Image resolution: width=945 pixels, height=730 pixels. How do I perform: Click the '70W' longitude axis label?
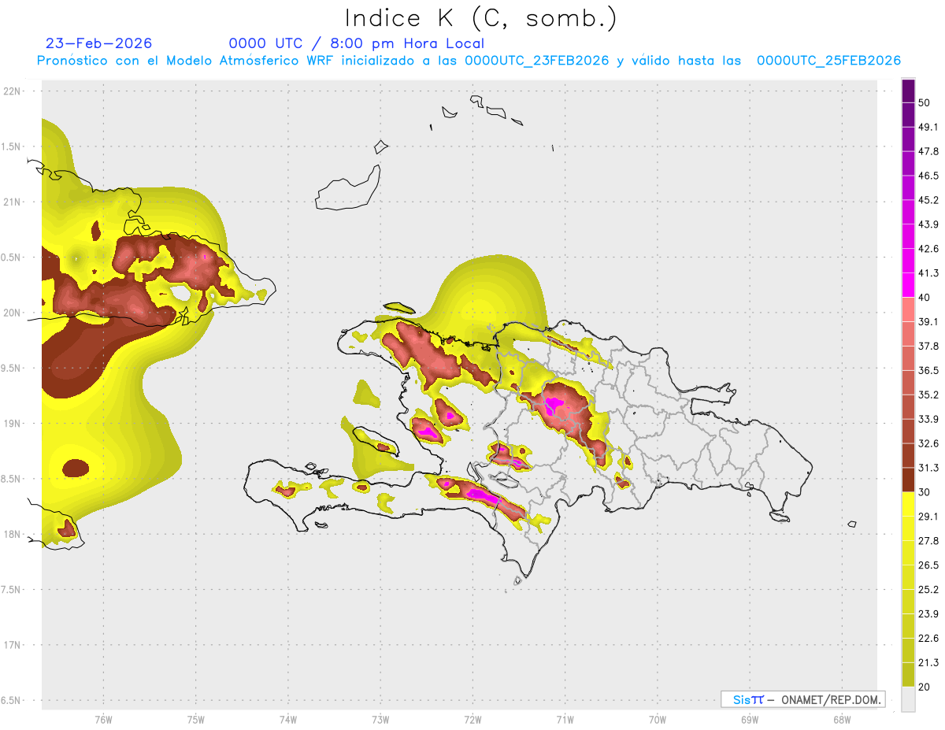tap(657, 719)
